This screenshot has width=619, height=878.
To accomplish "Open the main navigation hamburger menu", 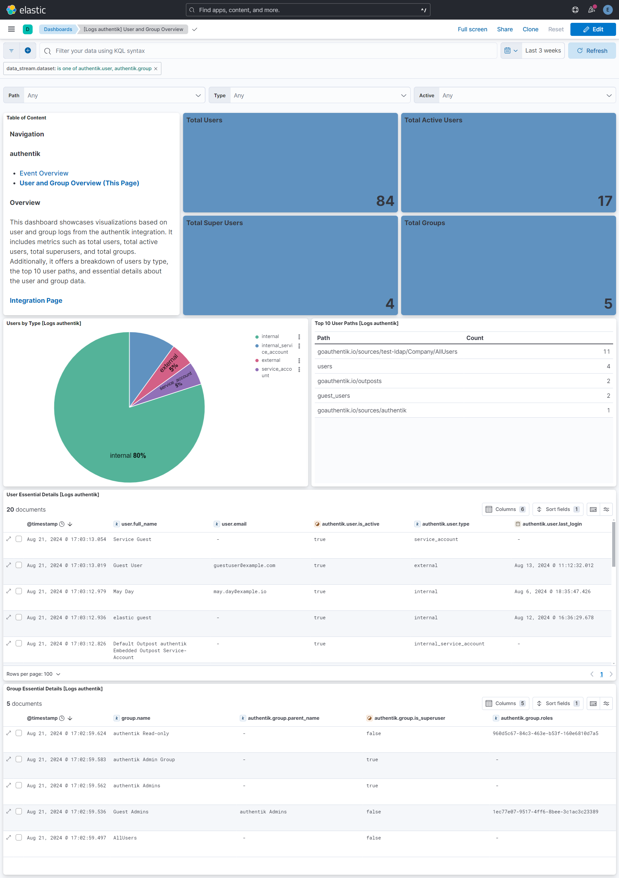I will (11, 29).
